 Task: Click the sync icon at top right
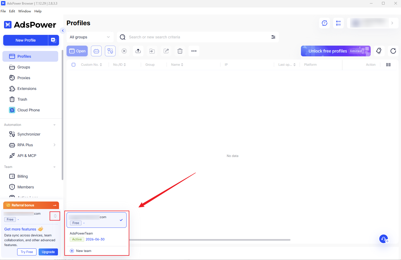[x=324, y=23]
